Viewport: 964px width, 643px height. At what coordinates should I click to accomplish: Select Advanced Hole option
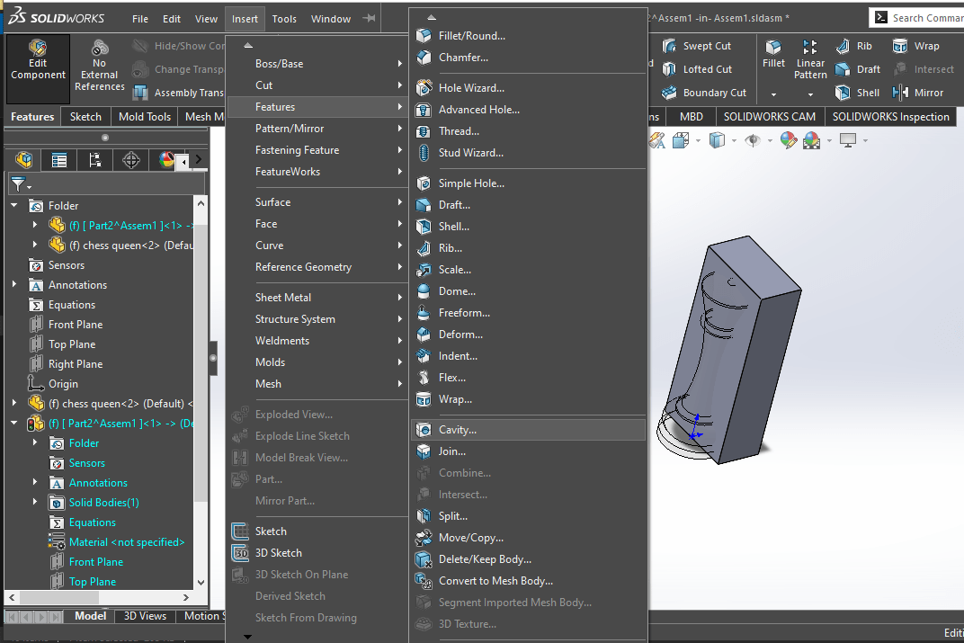528,110
